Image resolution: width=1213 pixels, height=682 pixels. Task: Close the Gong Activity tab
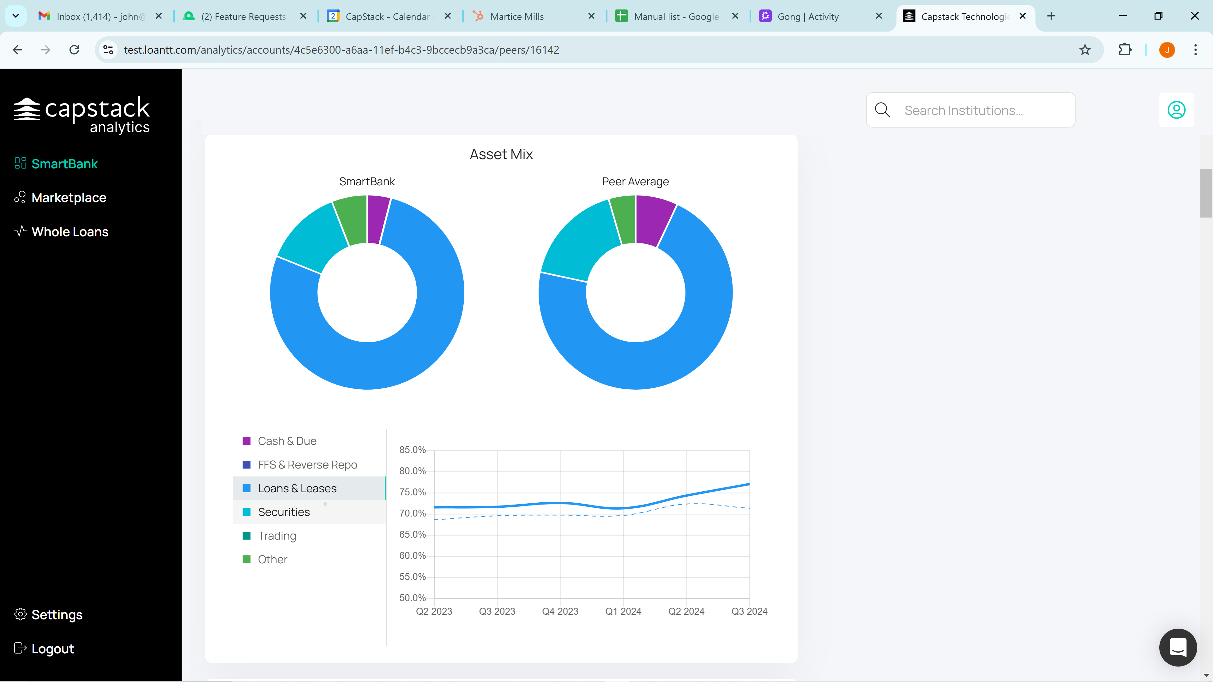pyautogui.click(x=879, y=16)
